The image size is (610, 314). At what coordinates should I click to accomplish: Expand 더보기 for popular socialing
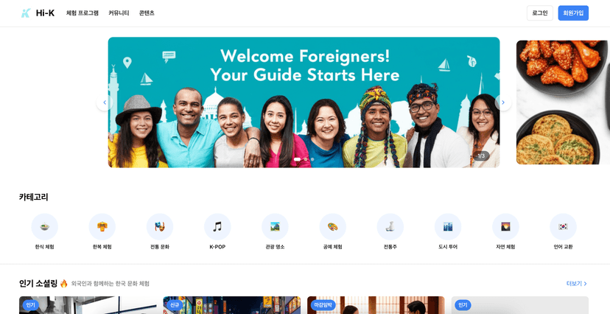[577, 284]
